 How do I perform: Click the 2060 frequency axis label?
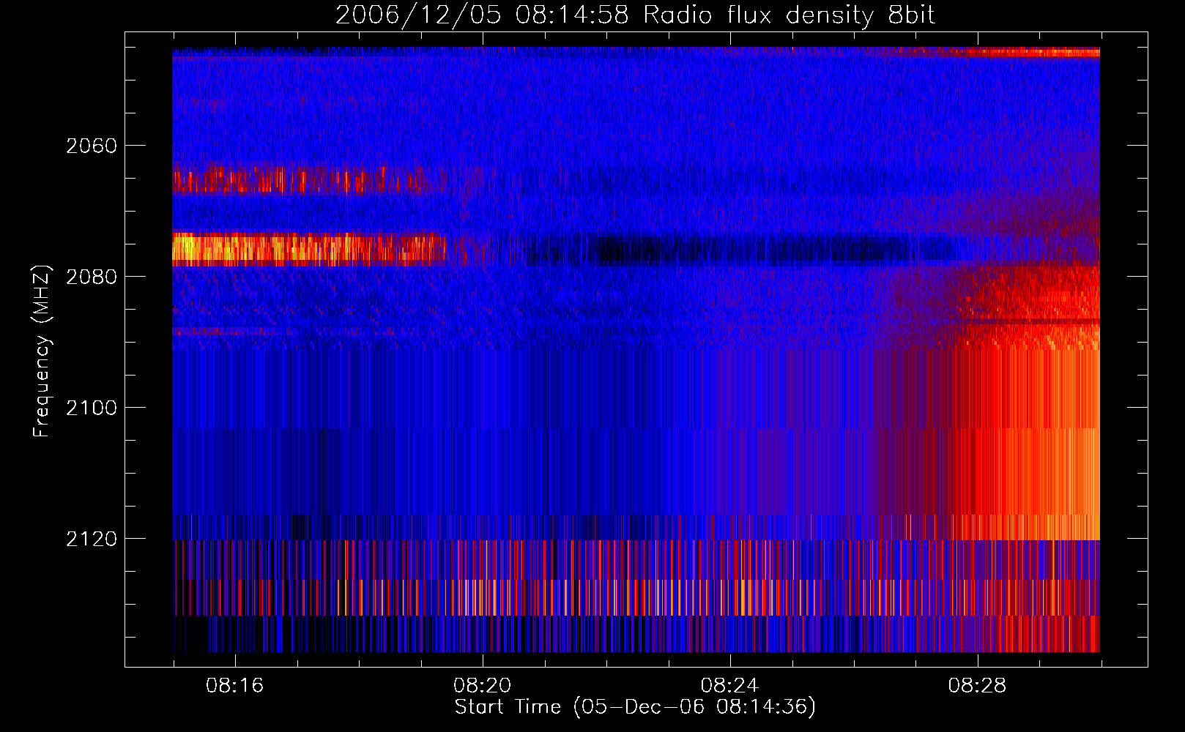tap(92, 146)
